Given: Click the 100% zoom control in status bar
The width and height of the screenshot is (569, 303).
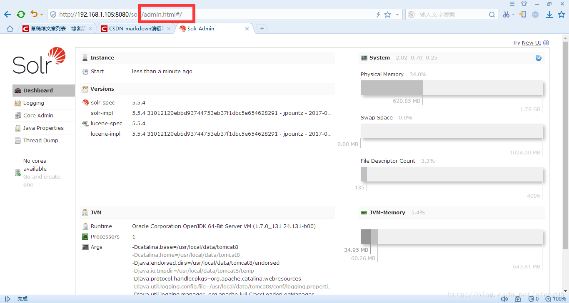Looking at the screenshot, I should 556,299.
